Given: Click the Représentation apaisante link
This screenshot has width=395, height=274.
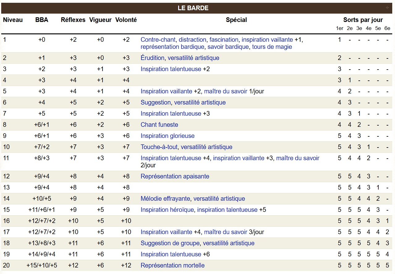Looking at the screenshot, I should 175,177.
